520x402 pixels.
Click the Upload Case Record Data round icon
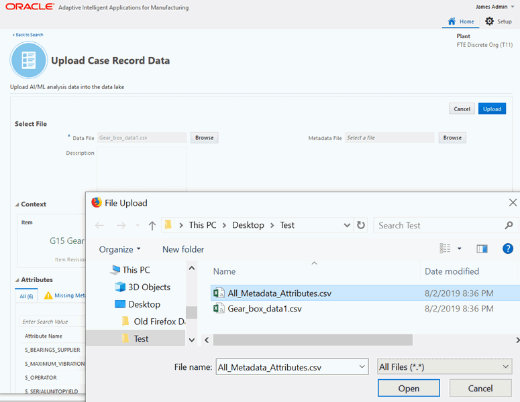coord(29,60)
